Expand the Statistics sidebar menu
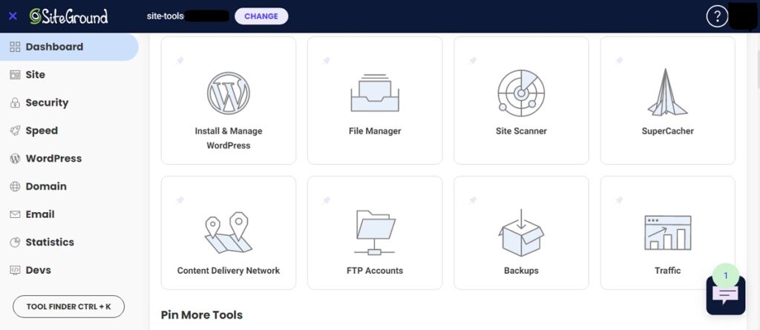Image resolution: width=760 pixels, height=330 pixels. 69,242
